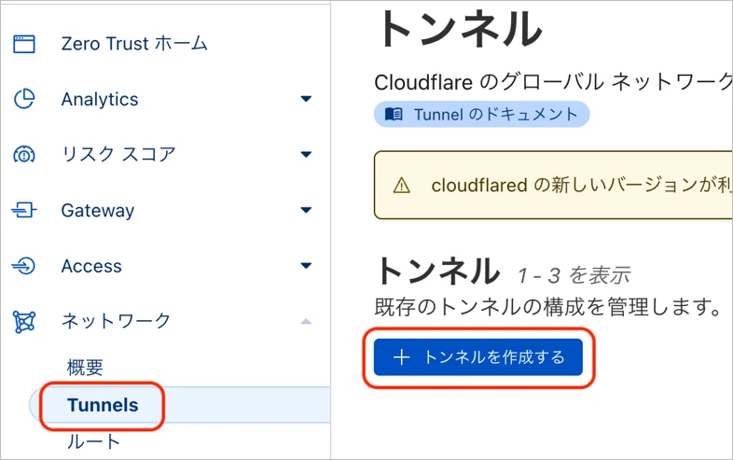Click the book icon beside Tunnel のドキュメント

[x=394, y=114]
